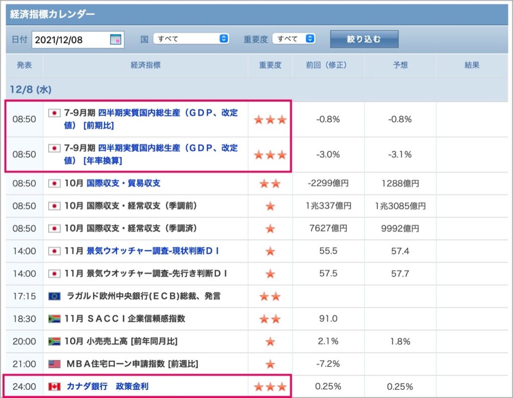This screenshot has height=398, width=513.
Task: Click Japan flag beside 現状判断ＤＩ row
Action: (x=54, y=251)
